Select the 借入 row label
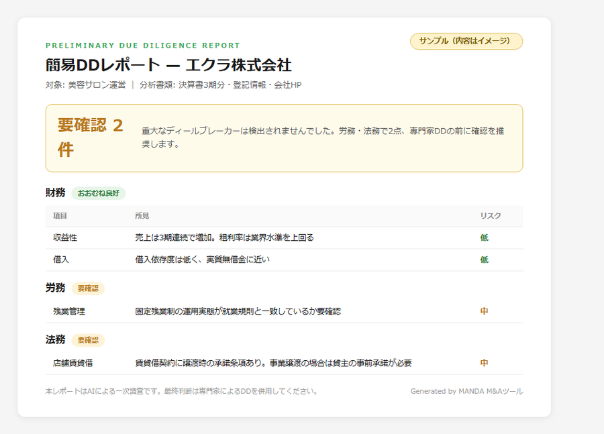 click(x=61, y=260)
